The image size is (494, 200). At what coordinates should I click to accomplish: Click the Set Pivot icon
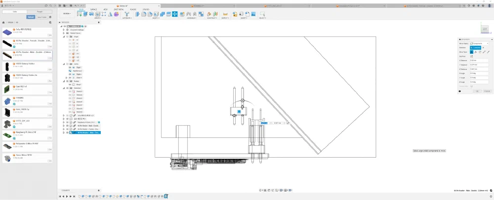coord(472,56)
